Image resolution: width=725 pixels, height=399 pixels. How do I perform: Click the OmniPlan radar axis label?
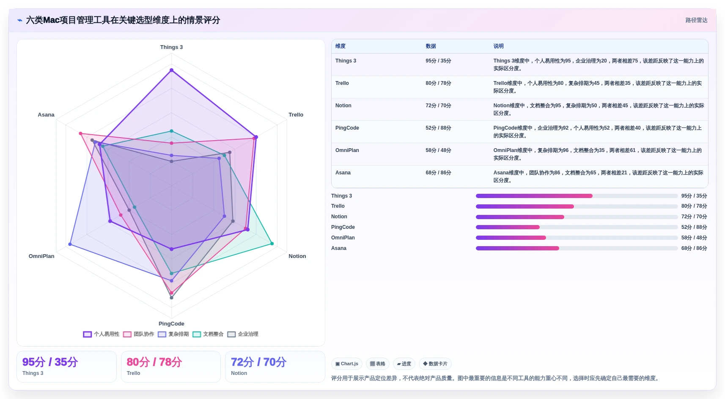point(41,256)
